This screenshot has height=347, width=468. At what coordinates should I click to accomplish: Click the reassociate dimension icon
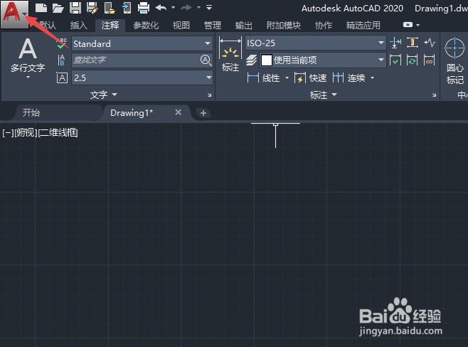(430, 60)
